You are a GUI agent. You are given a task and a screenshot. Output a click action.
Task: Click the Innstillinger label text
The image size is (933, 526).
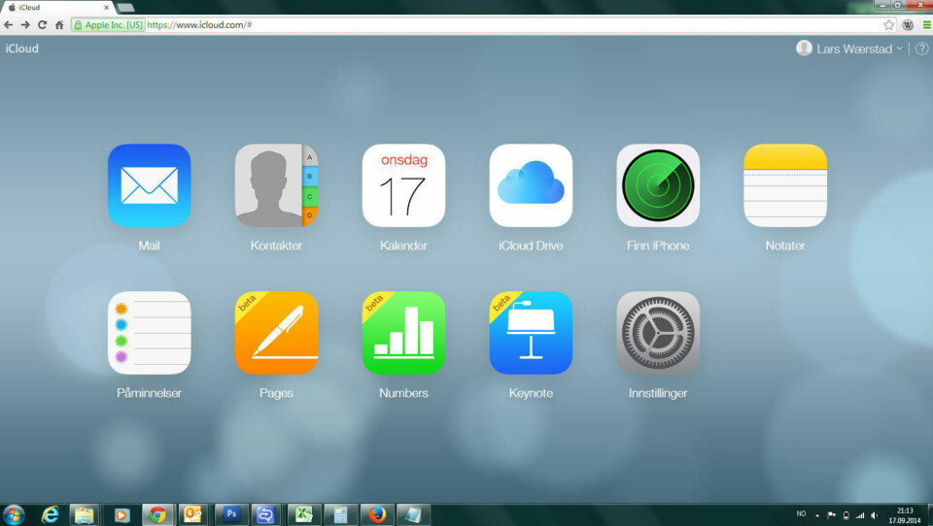658,393
